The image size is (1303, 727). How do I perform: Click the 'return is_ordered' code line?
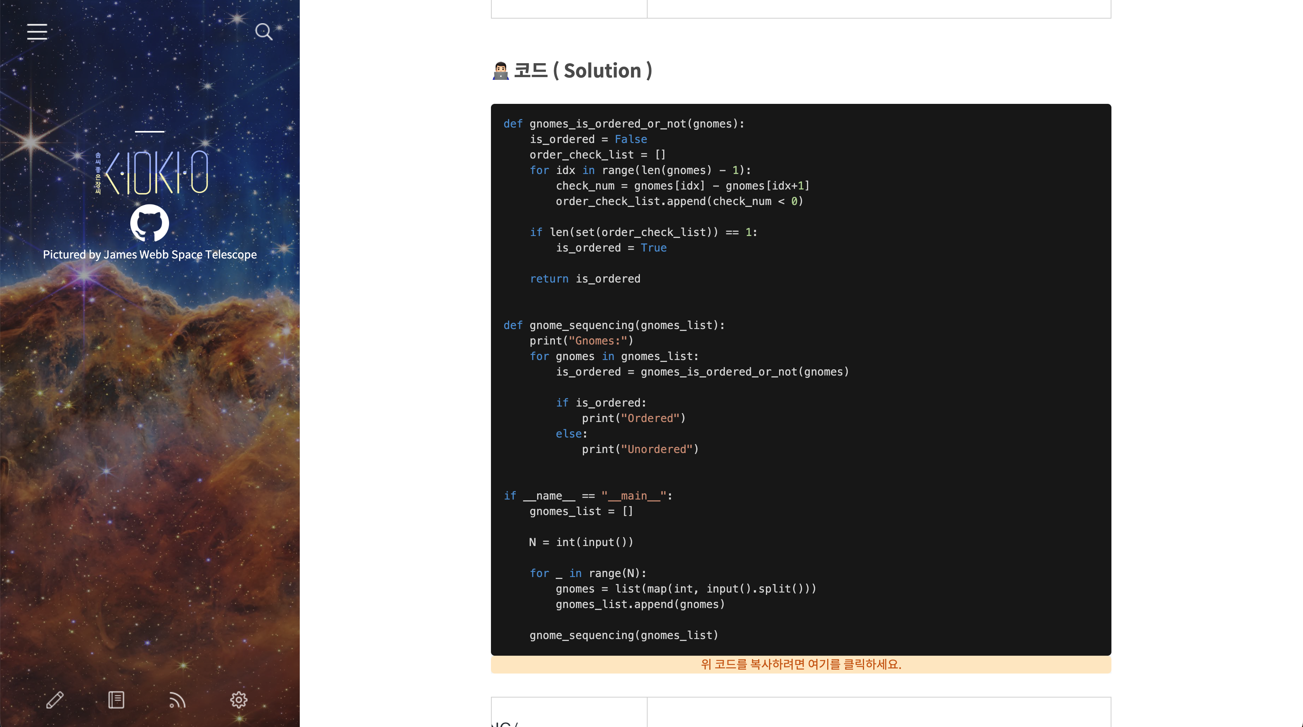click(x=585, y=279)
